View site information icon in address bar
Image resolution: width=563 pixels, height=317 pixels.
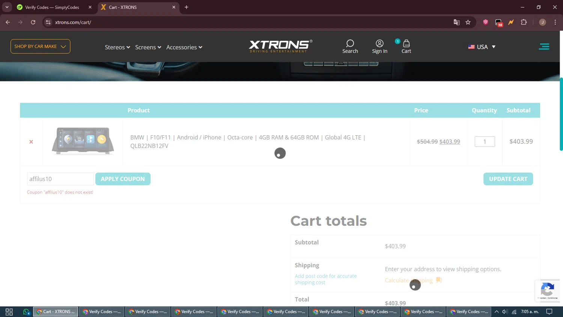click(x=48, y=22)
